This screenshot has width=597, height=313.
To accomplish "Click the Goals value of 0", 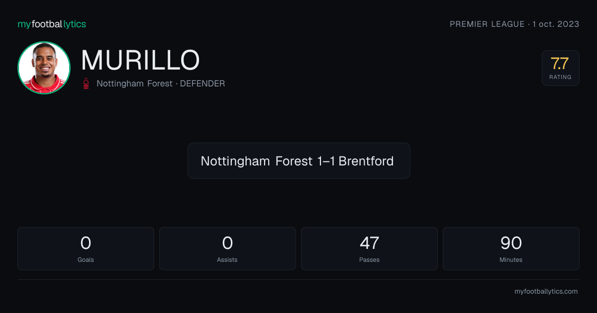I will point(86,243).
